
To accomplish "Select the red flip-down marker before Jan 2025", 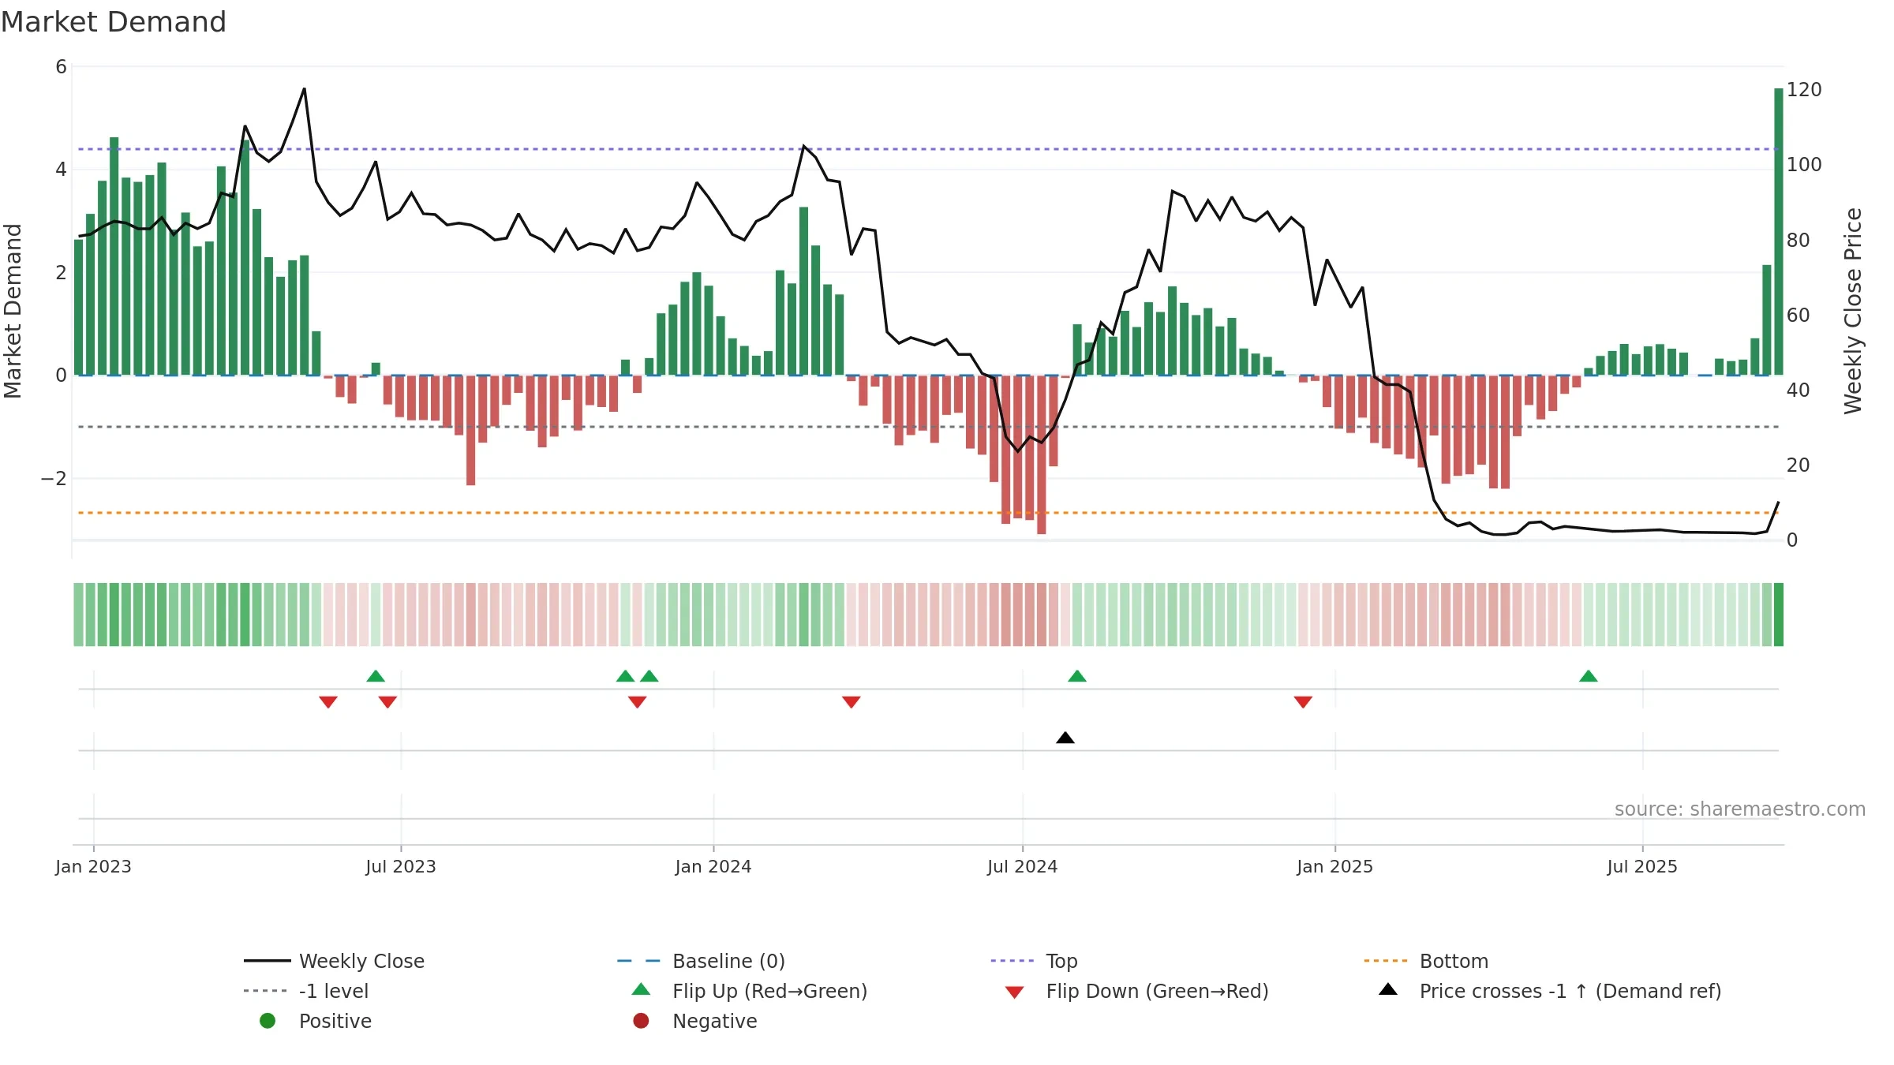I will pos(1303,702).
